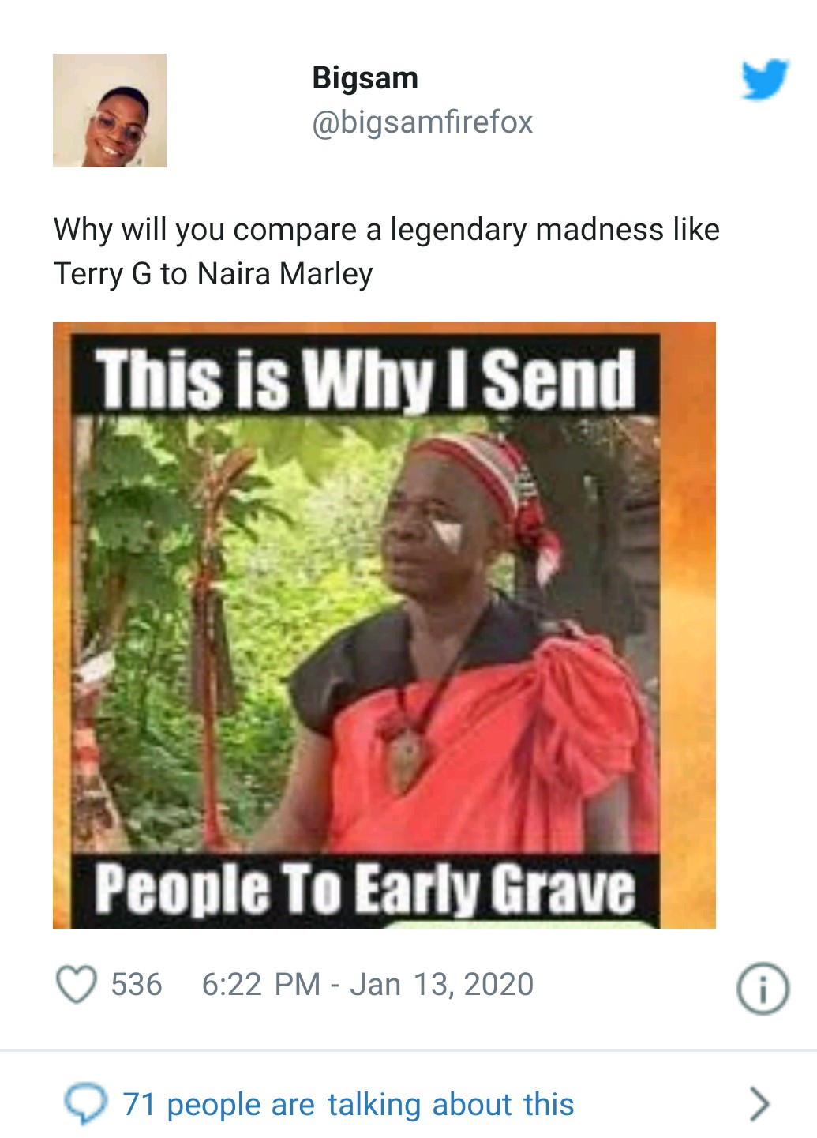Viewport: 817px width, 1138px height.
Task: Click the Twitter bird logo
Action: click(x=764, y=79)
